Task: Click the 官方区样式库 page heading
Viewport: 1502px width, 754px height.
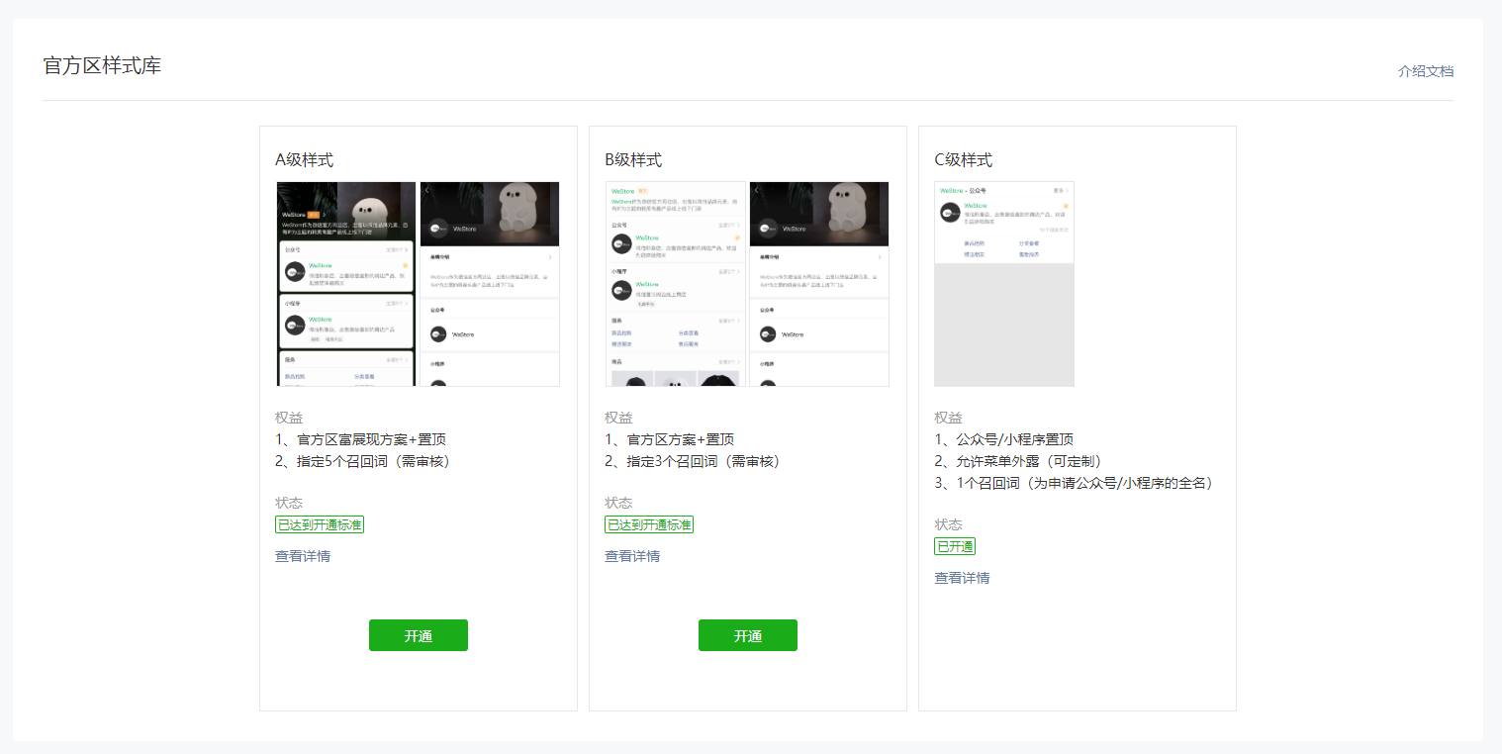Action: tap(102, 66)
